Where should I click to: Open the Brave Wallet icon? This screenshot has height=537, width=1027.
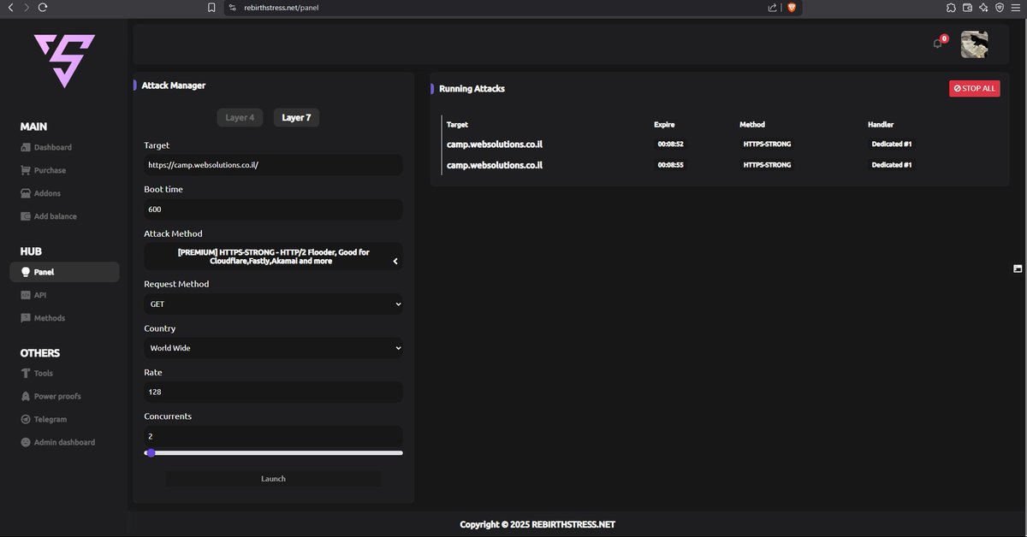click(x=968, y=8)
